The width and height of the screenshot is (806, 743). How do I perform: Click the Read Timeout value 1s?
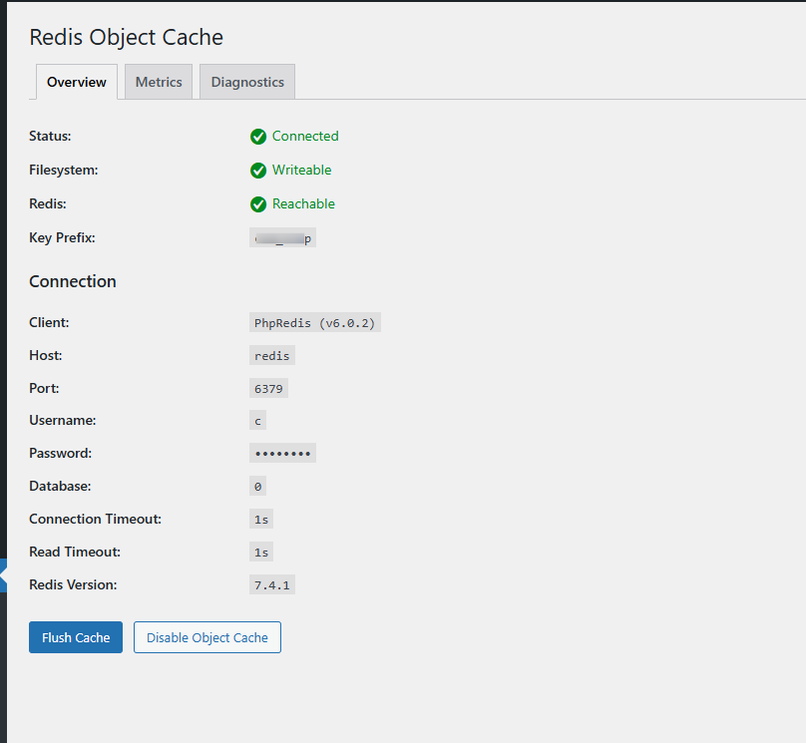coord(261,552)
